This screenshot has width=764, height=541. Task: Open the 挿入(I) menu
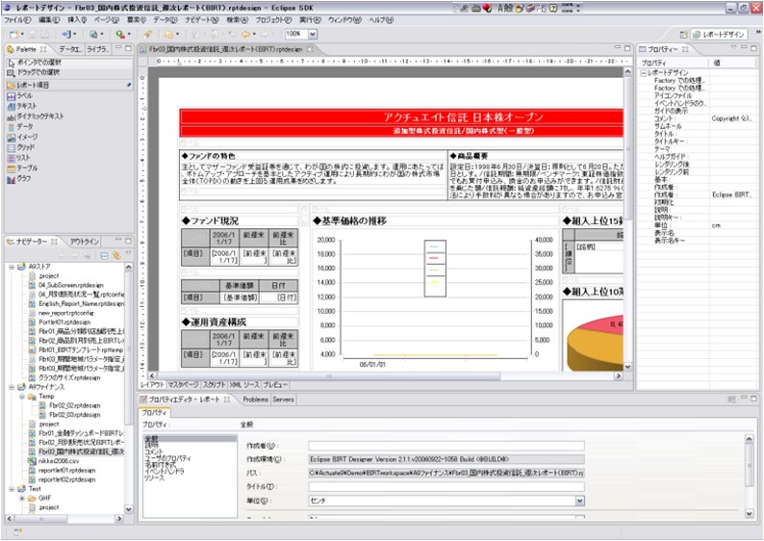tap(77, 20)
